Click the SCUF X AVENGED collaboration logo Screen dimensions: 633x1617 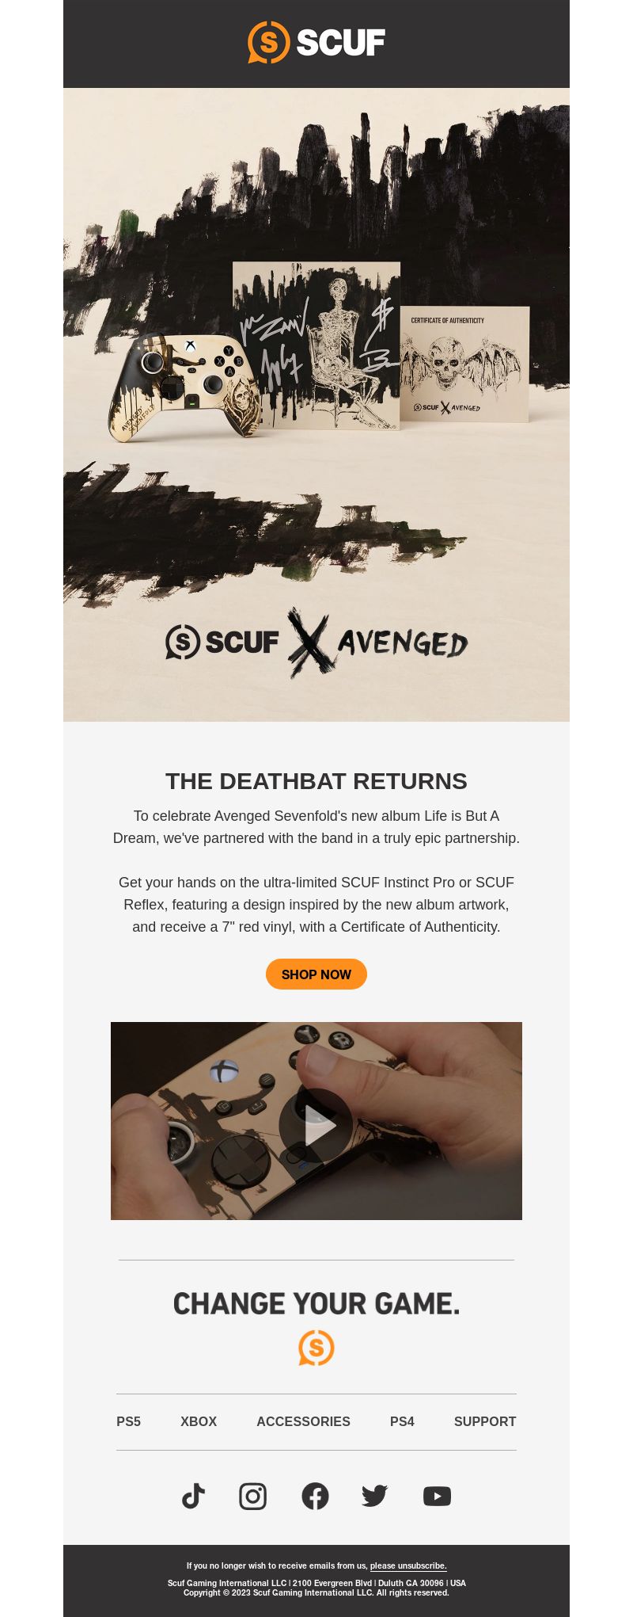pos(316,643)
